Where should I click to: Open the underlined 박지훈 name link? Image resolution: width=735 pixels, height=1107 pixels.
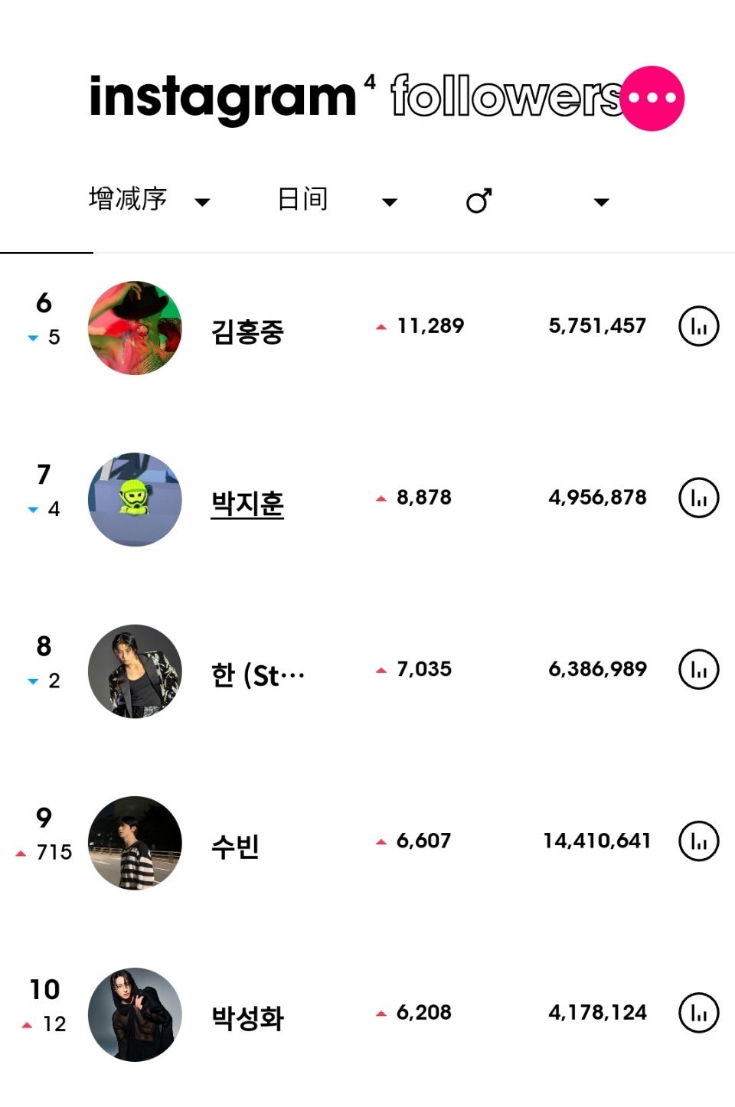point(247,504)
